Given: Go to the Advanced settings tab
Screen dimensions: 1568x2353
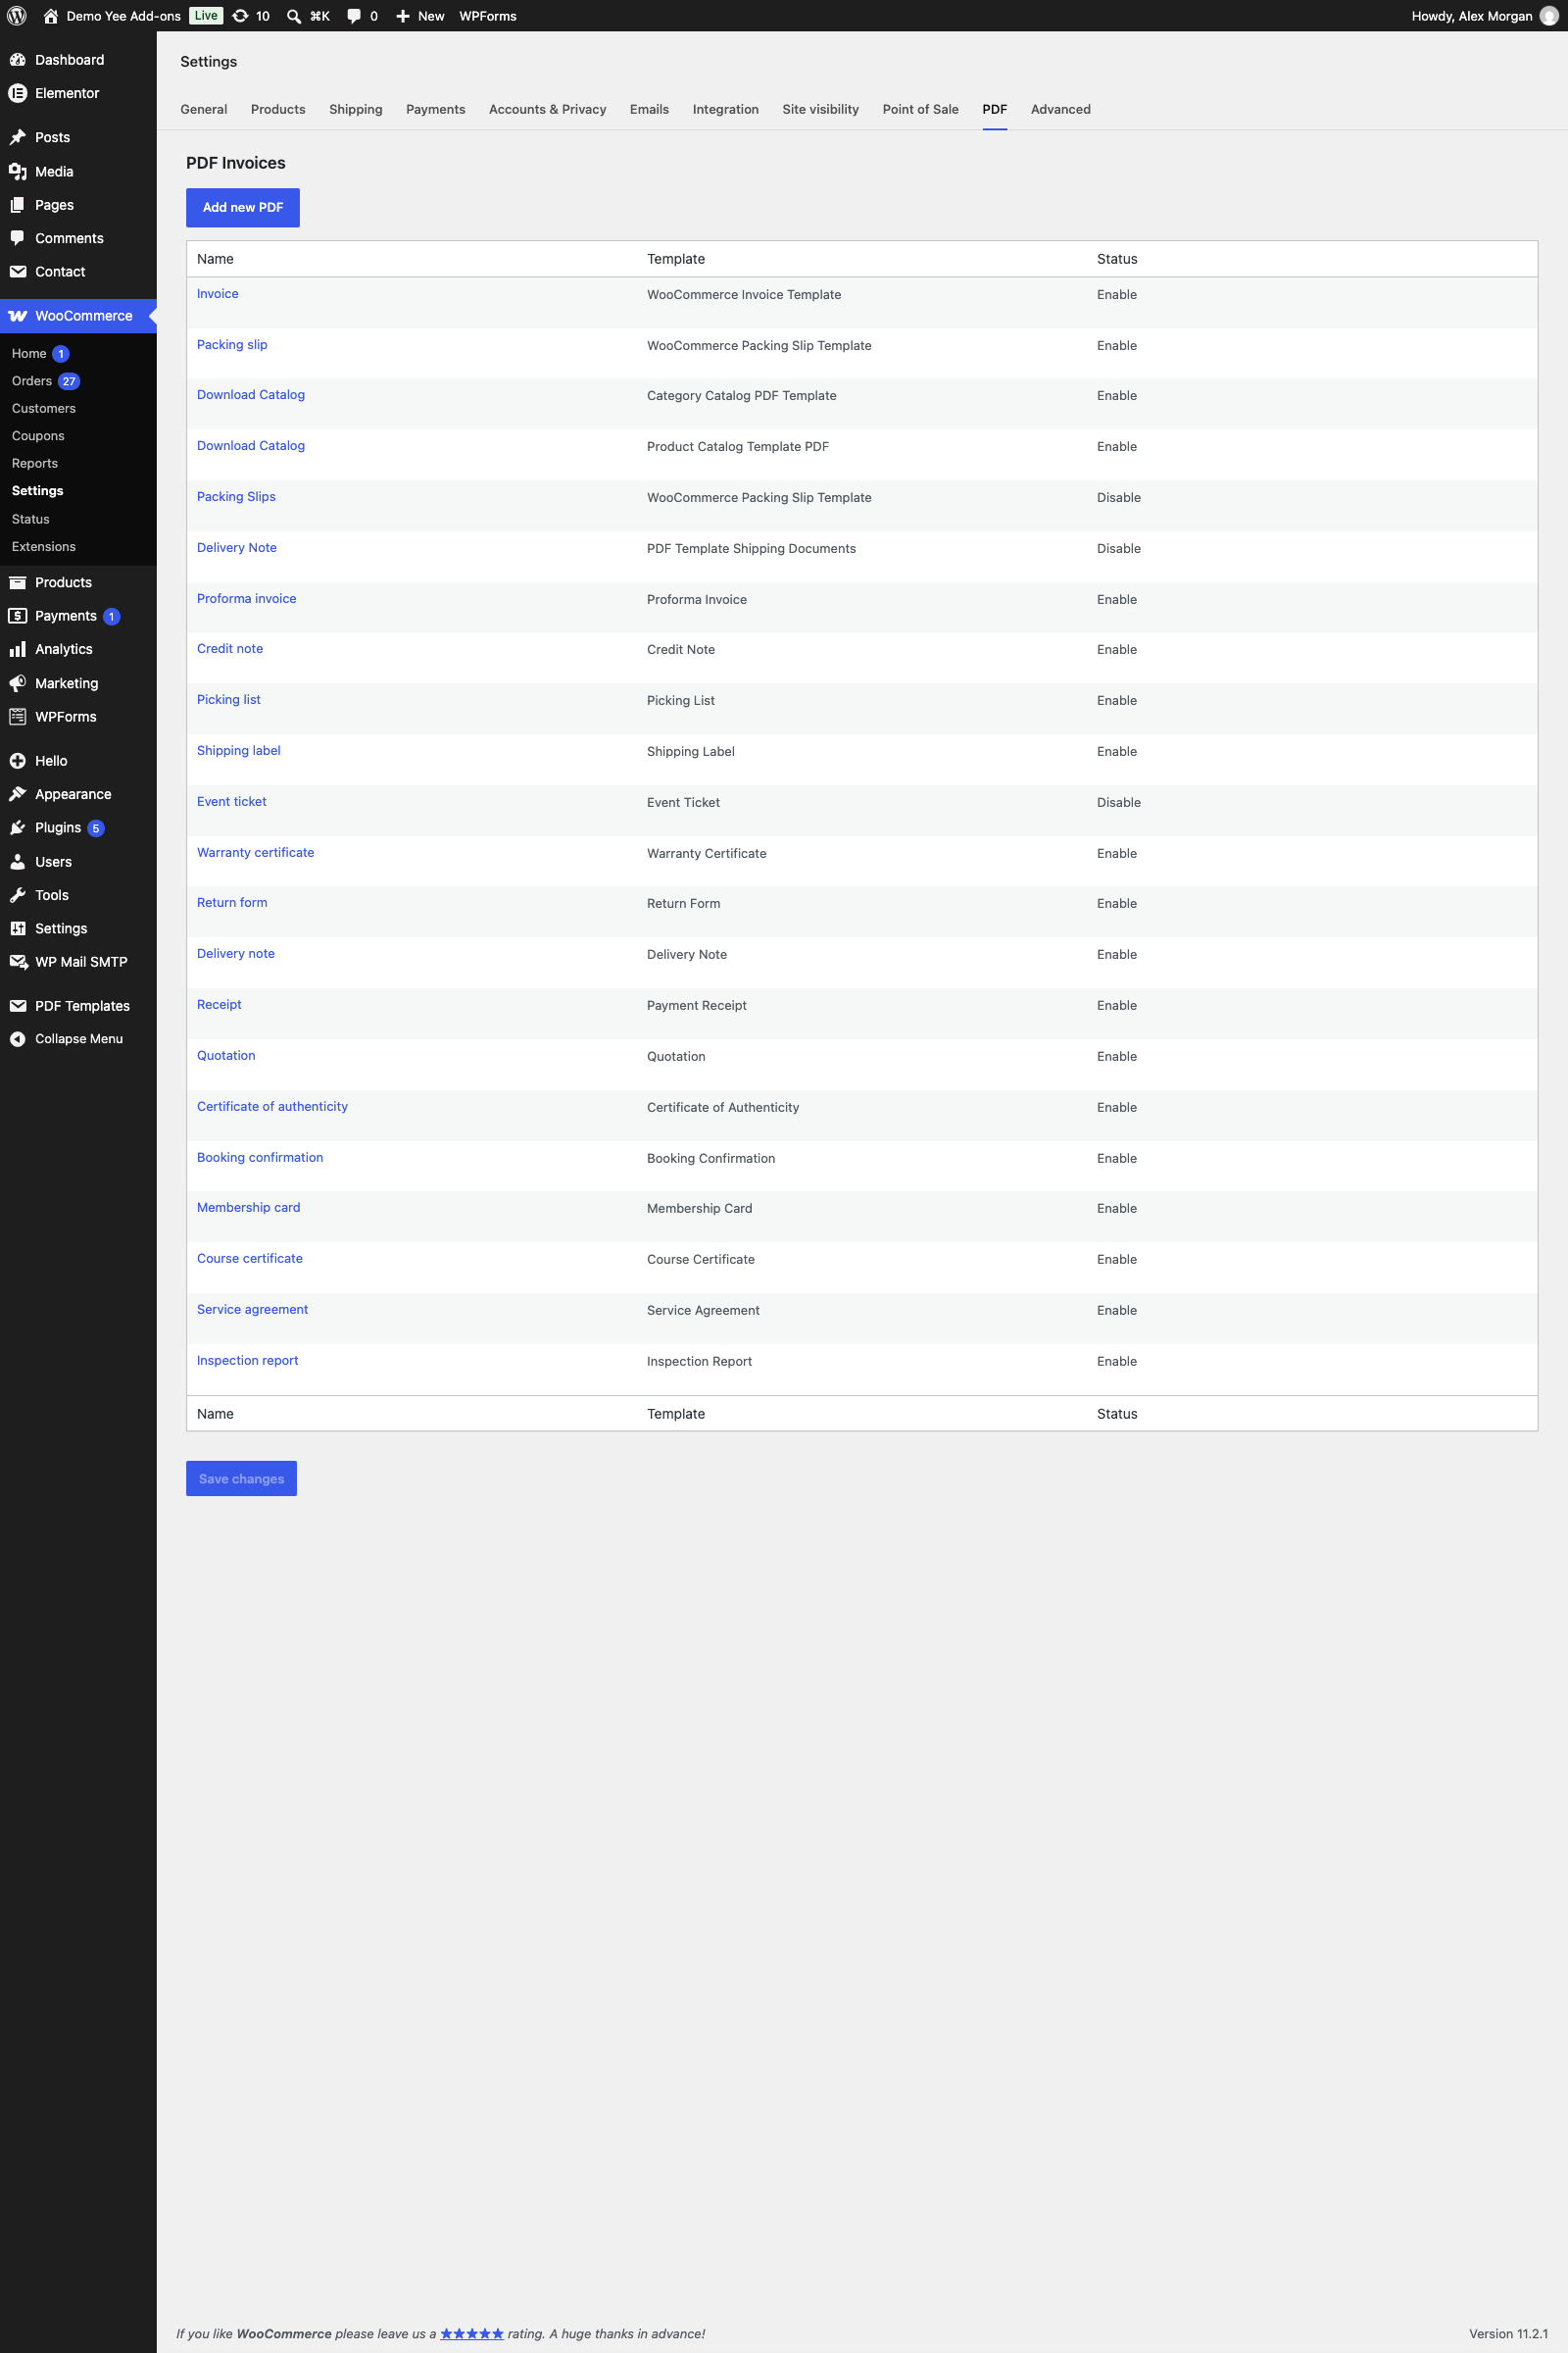Looking at the screenshot, I should pos(1060,109).
